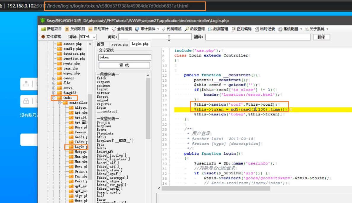
Task: Click the News file icon in tree
Action: 71,166
